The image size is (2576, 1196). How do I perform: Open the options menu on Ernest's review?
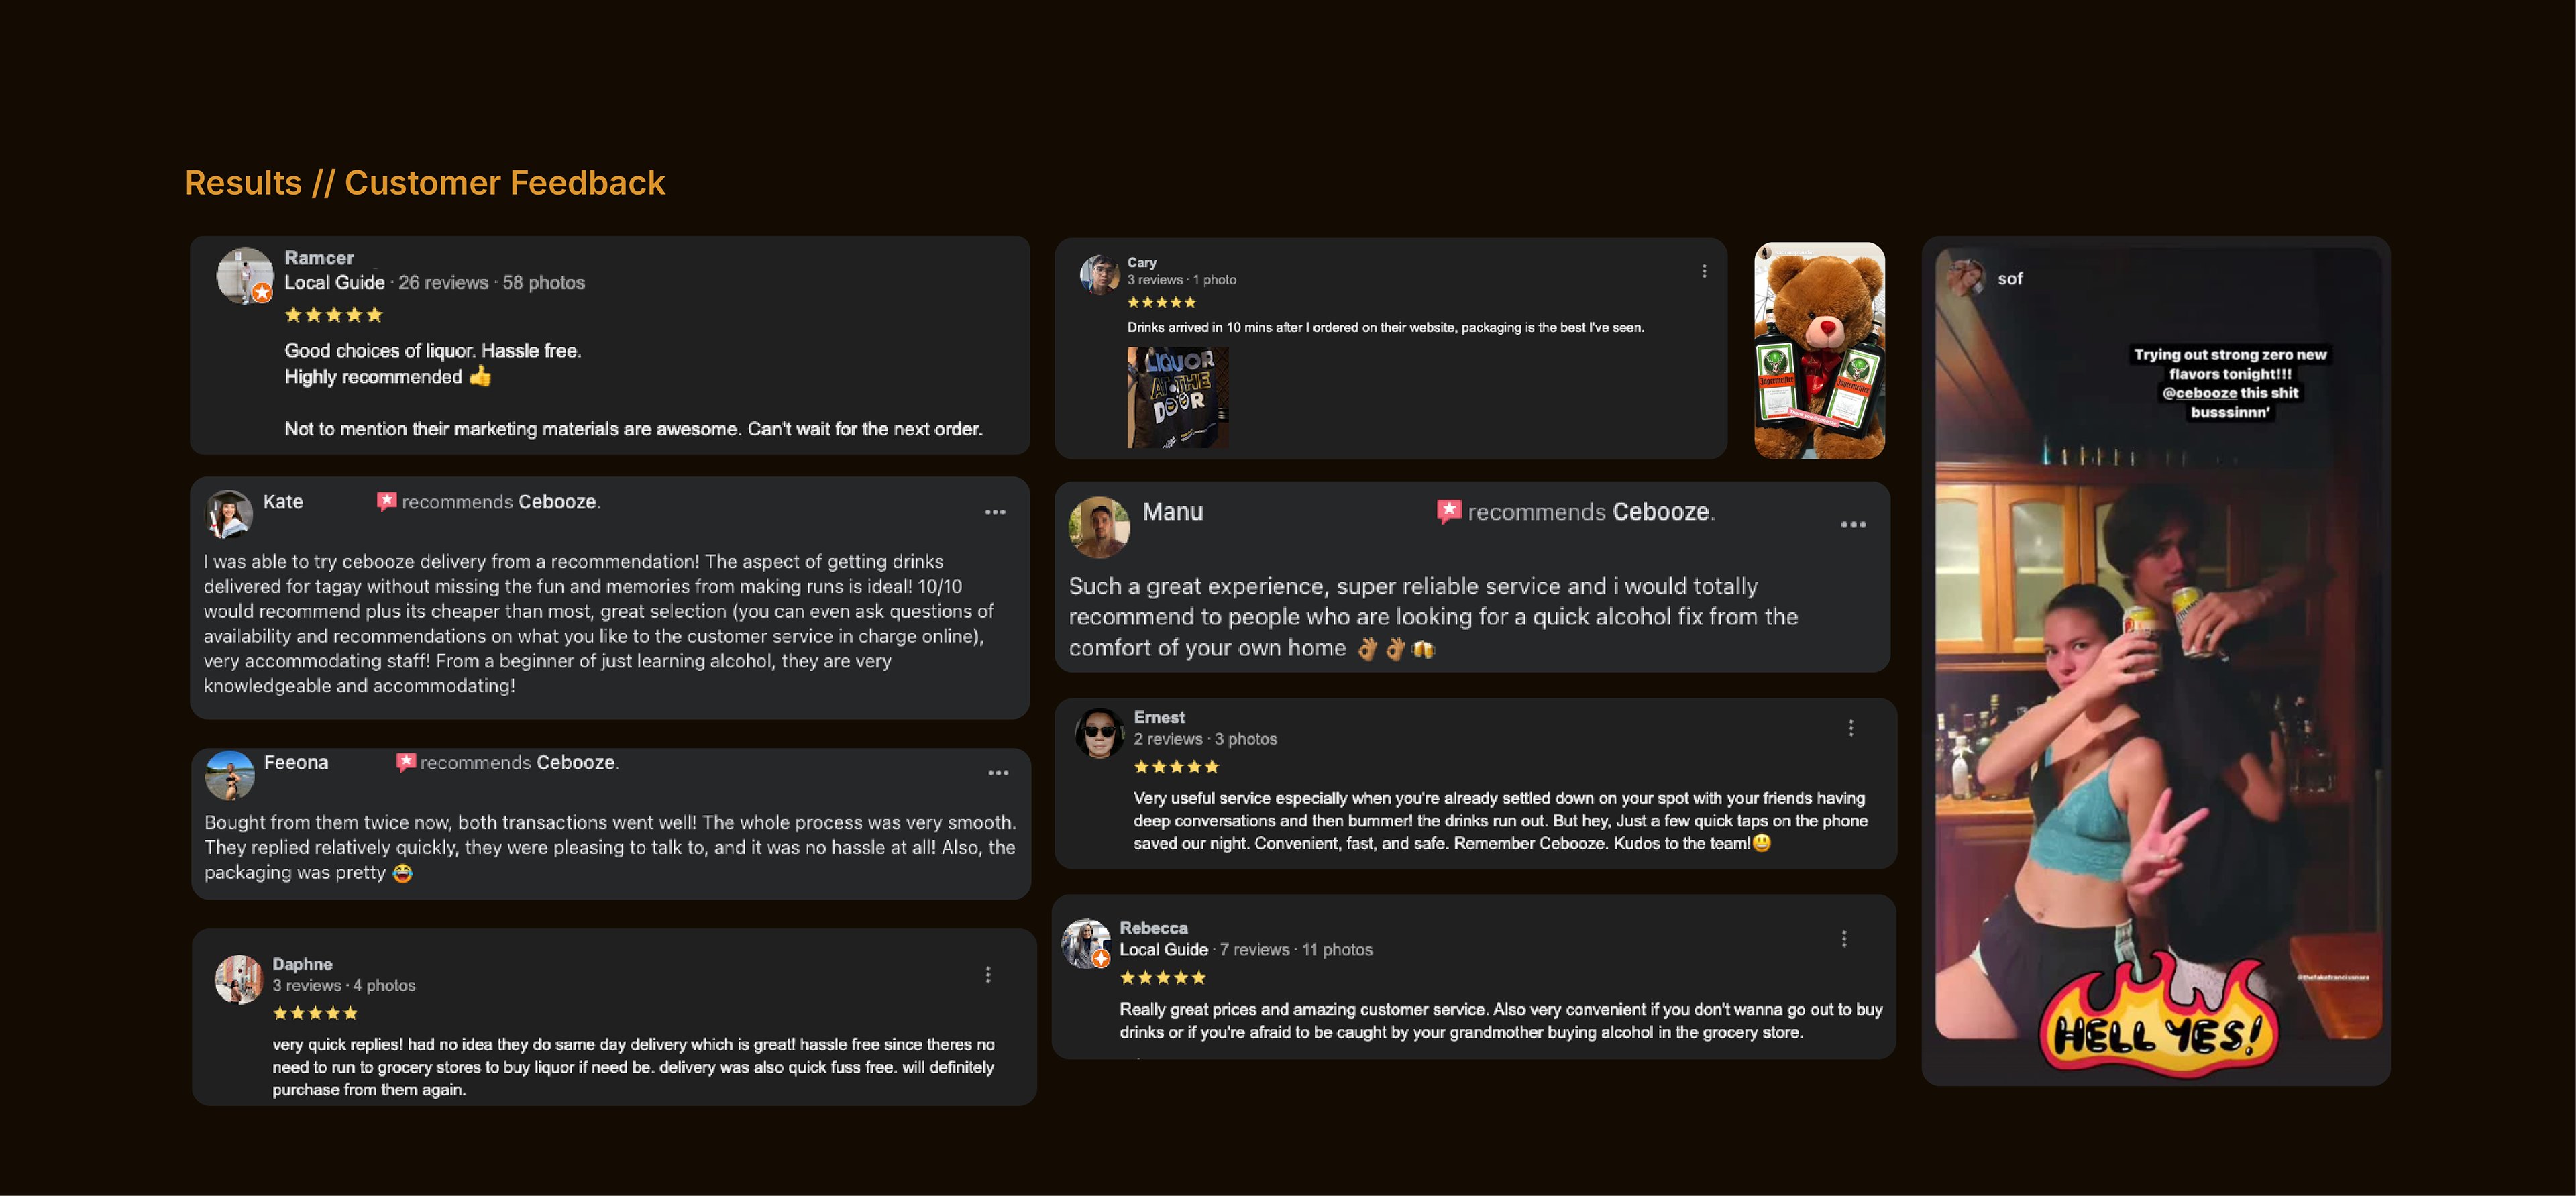click(1851, 728)
